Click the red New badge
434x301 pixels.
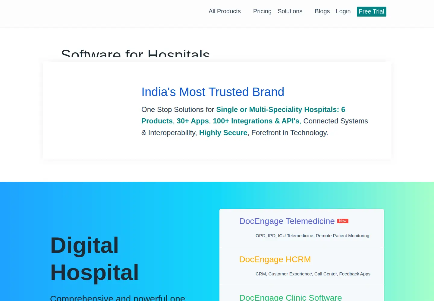point(343,221)
